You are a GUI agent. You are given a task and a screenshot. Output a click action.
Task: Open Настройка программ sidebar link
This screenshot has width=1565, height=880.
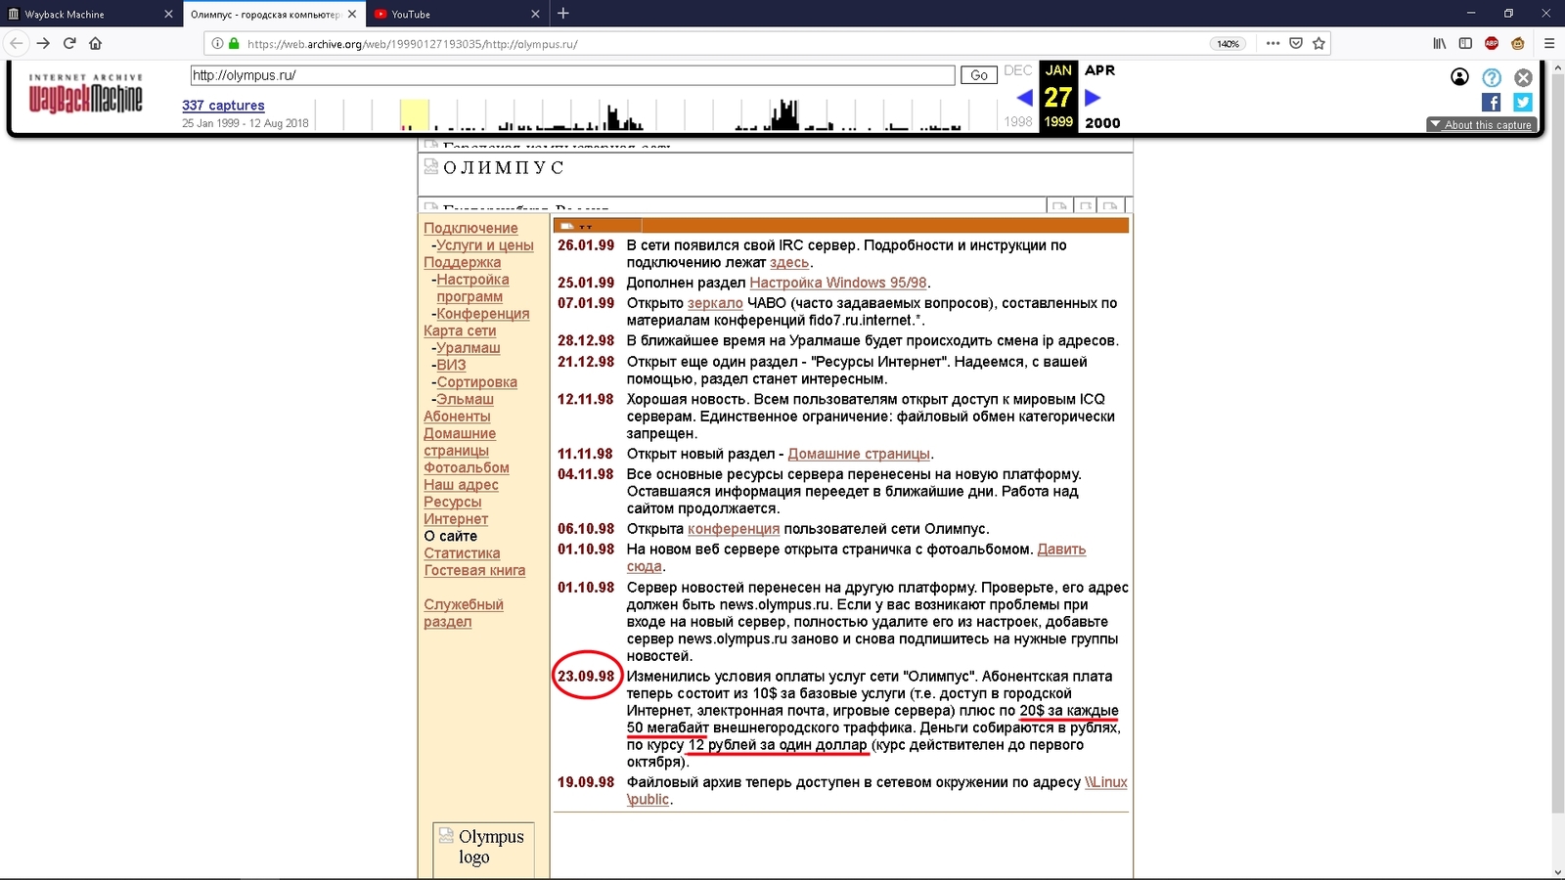tap(471, 287)
